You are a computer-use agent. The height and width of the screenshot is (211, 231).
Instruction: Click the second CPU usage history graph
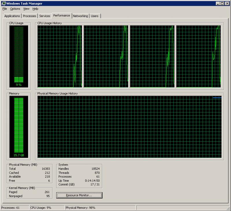coord(106,56)
